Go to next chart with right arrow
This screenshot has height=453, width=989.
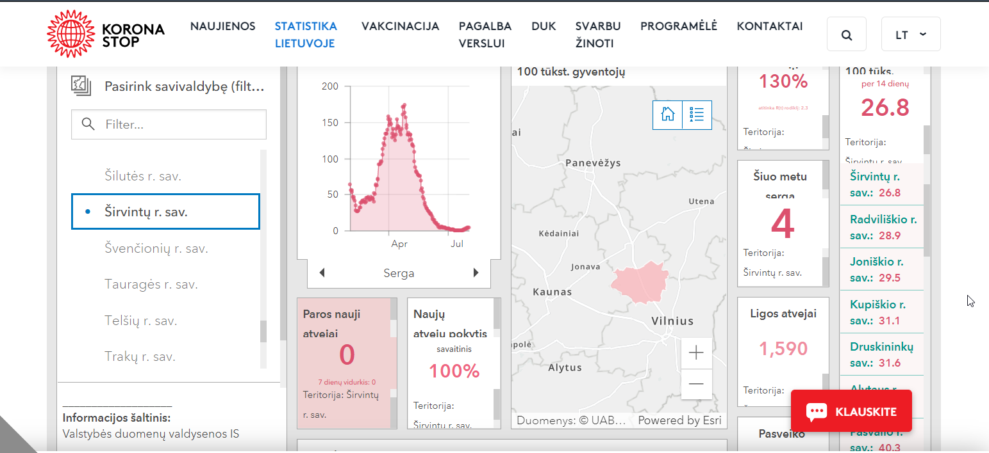click(476, 273)
